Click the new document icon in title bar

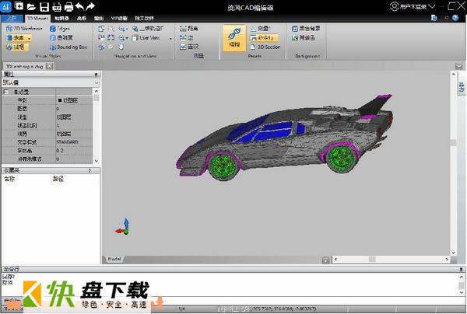pyautogui.click(x=19, y=6)
